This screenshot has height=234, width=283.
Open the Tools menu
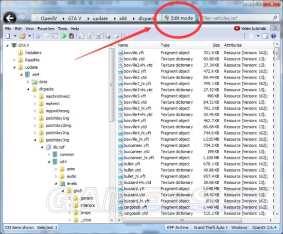(62, 29)
